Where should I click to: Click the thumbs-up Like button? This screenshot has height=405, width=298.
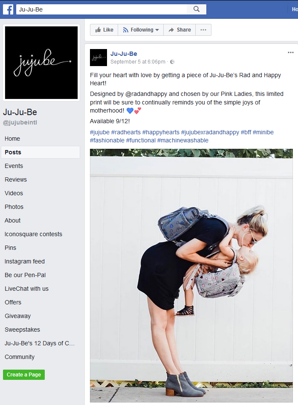click(x=104, y=30)
